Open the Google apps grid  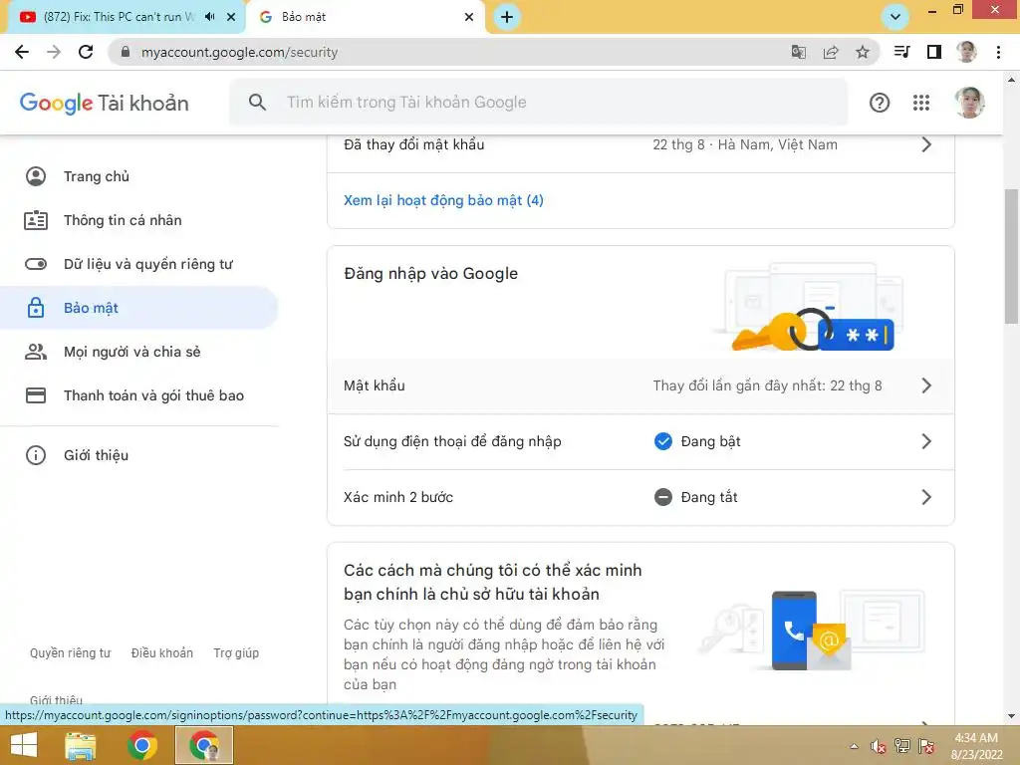921,103
